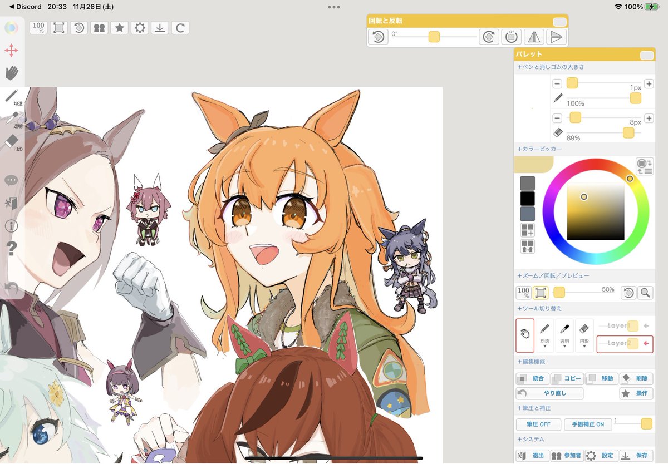Open 透明 eyedropper dropdown in palette
Image resolution: width=668 pixels, height=464 pixels.
click(564, 335)
